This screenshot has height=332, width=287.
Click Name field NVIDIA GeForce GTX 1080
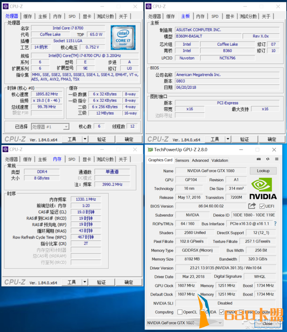(x=211, y=170)
